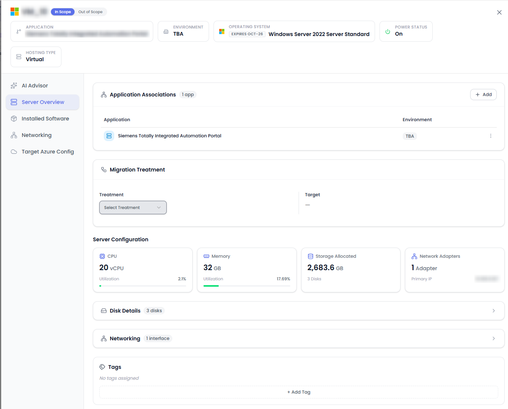The height and width of the screenshot is (409, 508).
Task: Click the Application card branch icon
Action: pyautogui.click(x=19, y=31)
